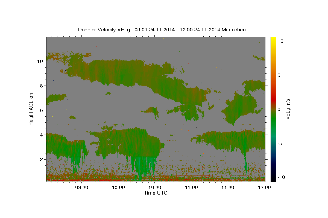This screenshot has width=328, height=218.
Task: Click the height axis label 8
Action: tap(41, 86)
